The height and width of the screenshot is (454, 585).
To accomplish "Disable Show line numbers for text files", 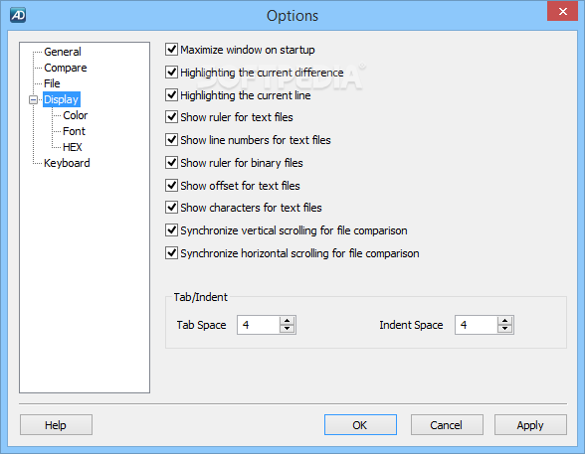I will [x=171, y=140].
